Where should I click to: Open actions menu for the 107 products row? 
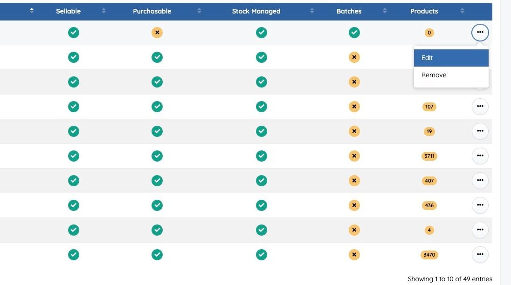click(x=480, y=107)
